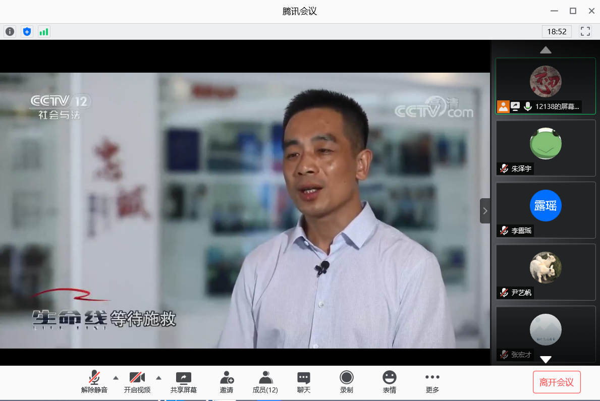Expand video options arrow beside 开启视频

click(158, 378)
